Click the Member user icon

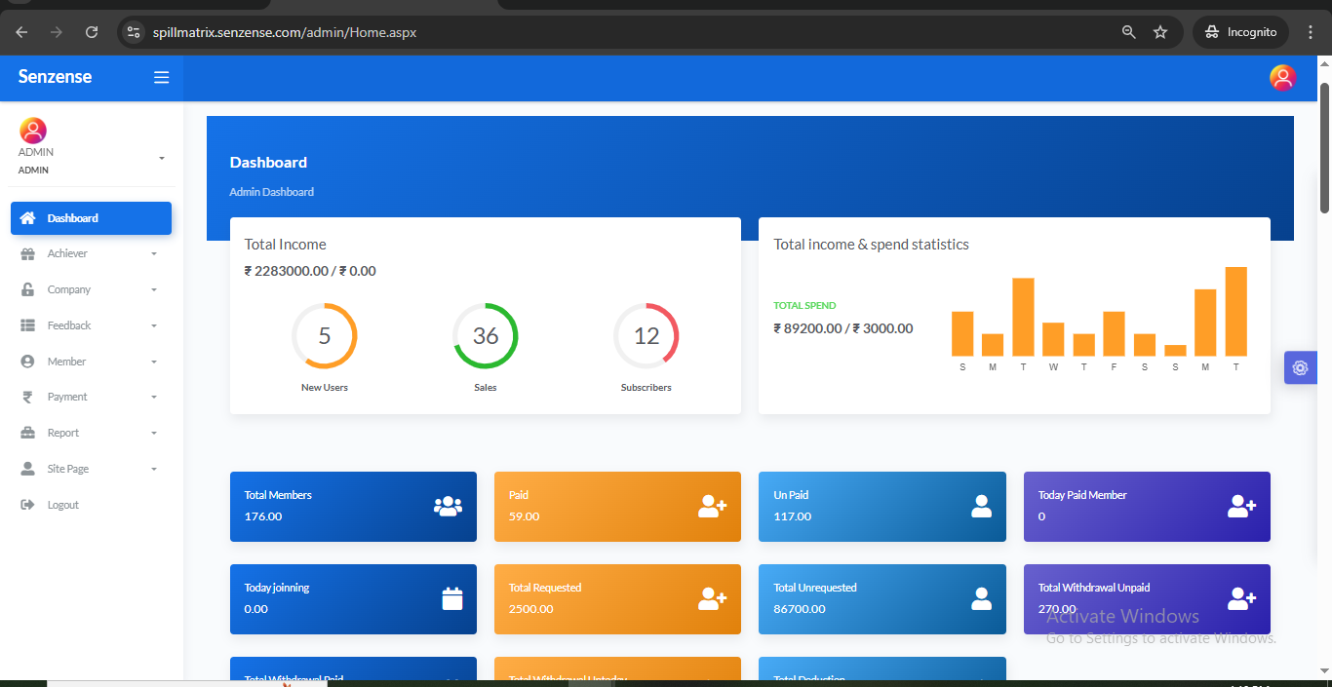[x=28, y=362]
